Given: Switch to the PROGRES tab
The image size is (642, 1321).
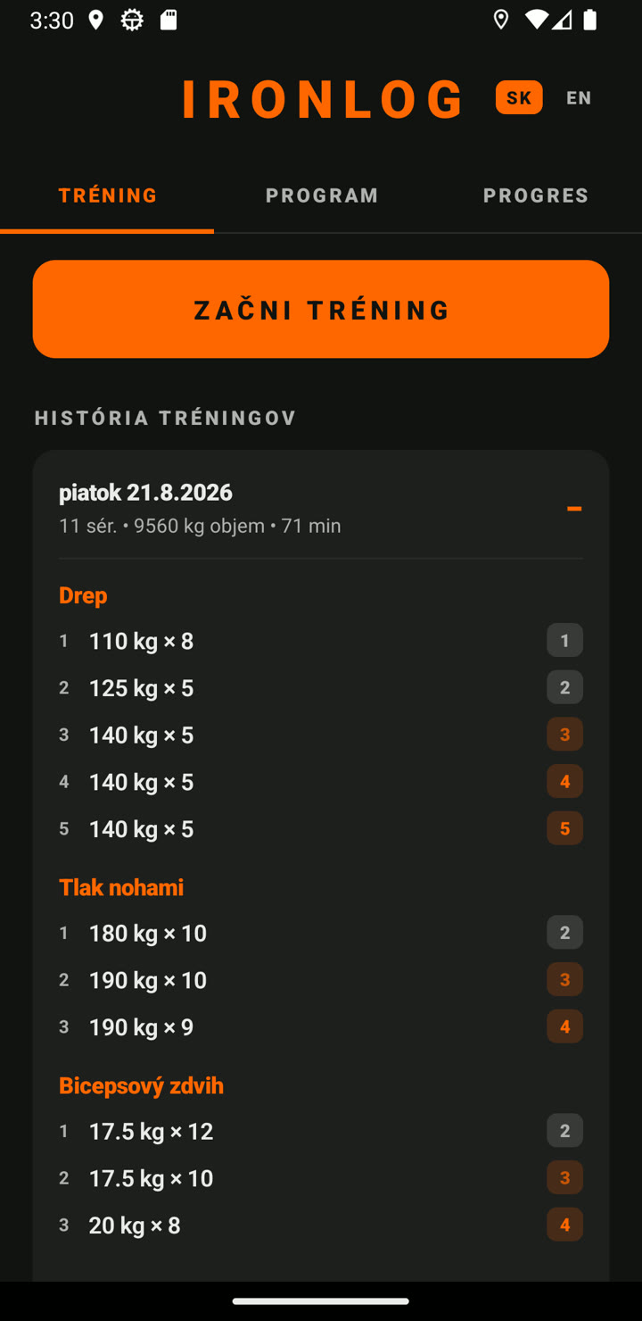Looking at the screenshot, I should click(x=535, y=195).
